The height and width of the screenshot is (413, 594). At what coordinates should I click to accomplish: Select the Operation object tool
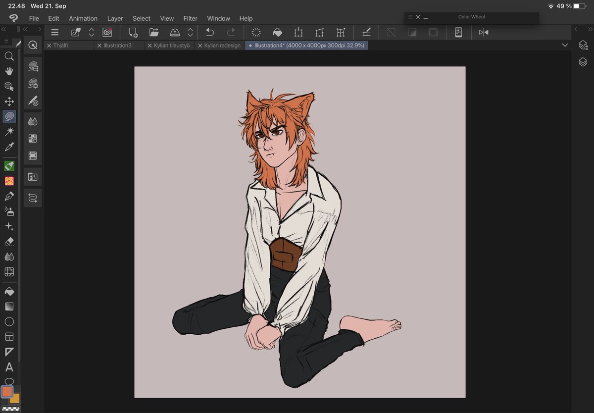click(x=9, y=86)
